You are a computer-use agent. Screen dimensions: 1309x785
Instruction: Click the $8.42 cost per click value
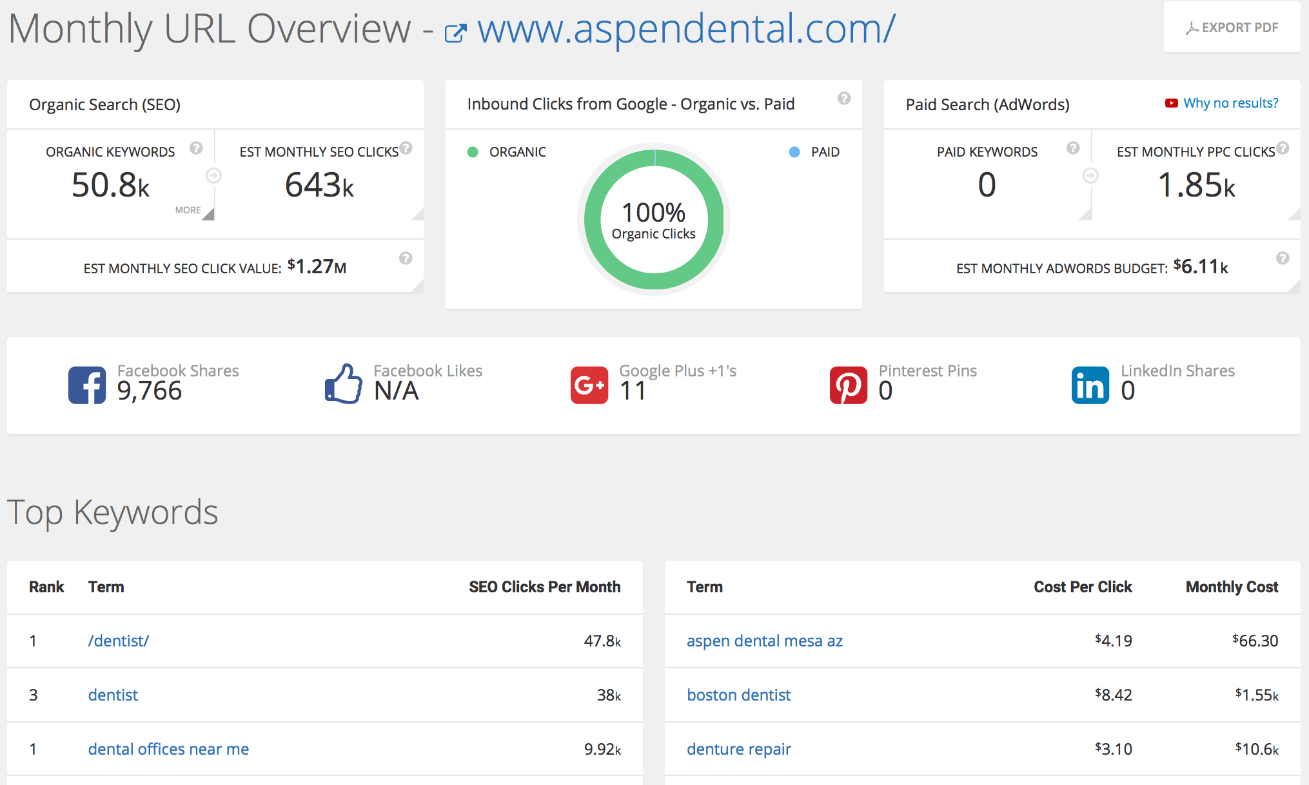point(1114,695)
